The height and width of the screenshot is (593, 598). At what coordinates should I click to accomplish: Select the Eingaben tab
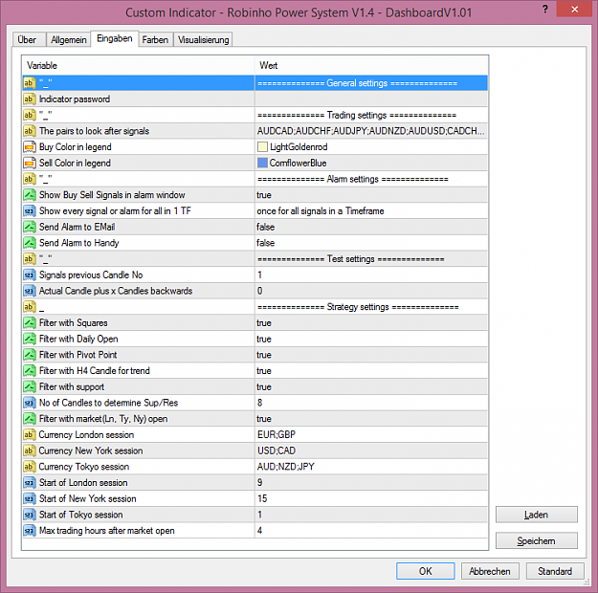[115, 38]
